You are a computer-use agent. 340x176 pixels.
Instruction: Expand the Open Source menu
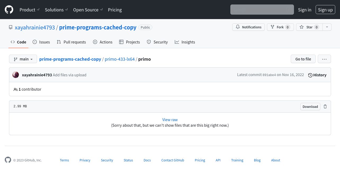pyautogui.click(x=88, y=10)
